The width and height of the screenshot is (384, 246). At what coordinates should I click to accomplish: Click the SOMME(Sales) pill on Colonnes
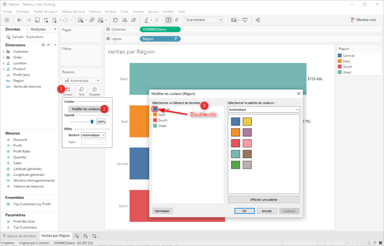[160, 29]
